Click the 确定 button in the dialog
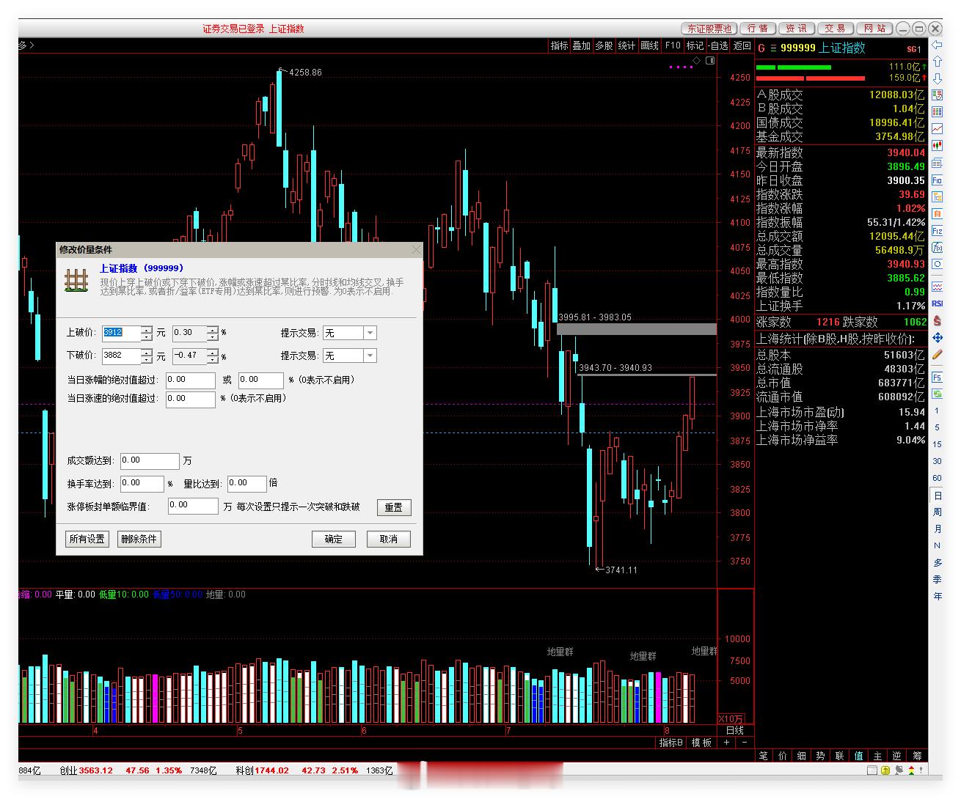 (x=334, y=539)
